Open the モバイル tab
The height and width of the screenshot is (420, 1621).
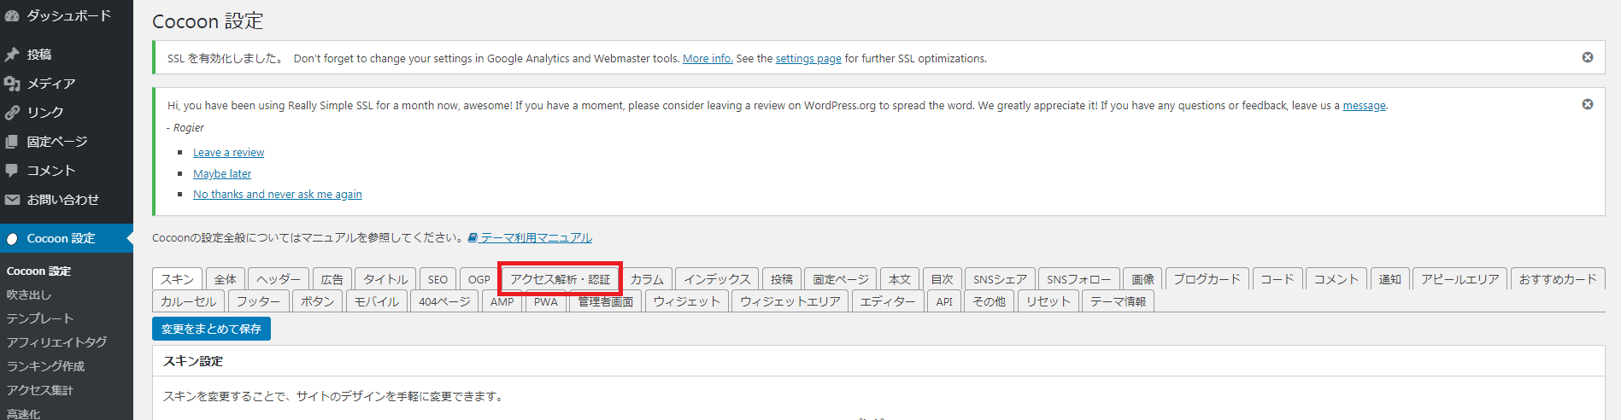click(x=376, y=301)
